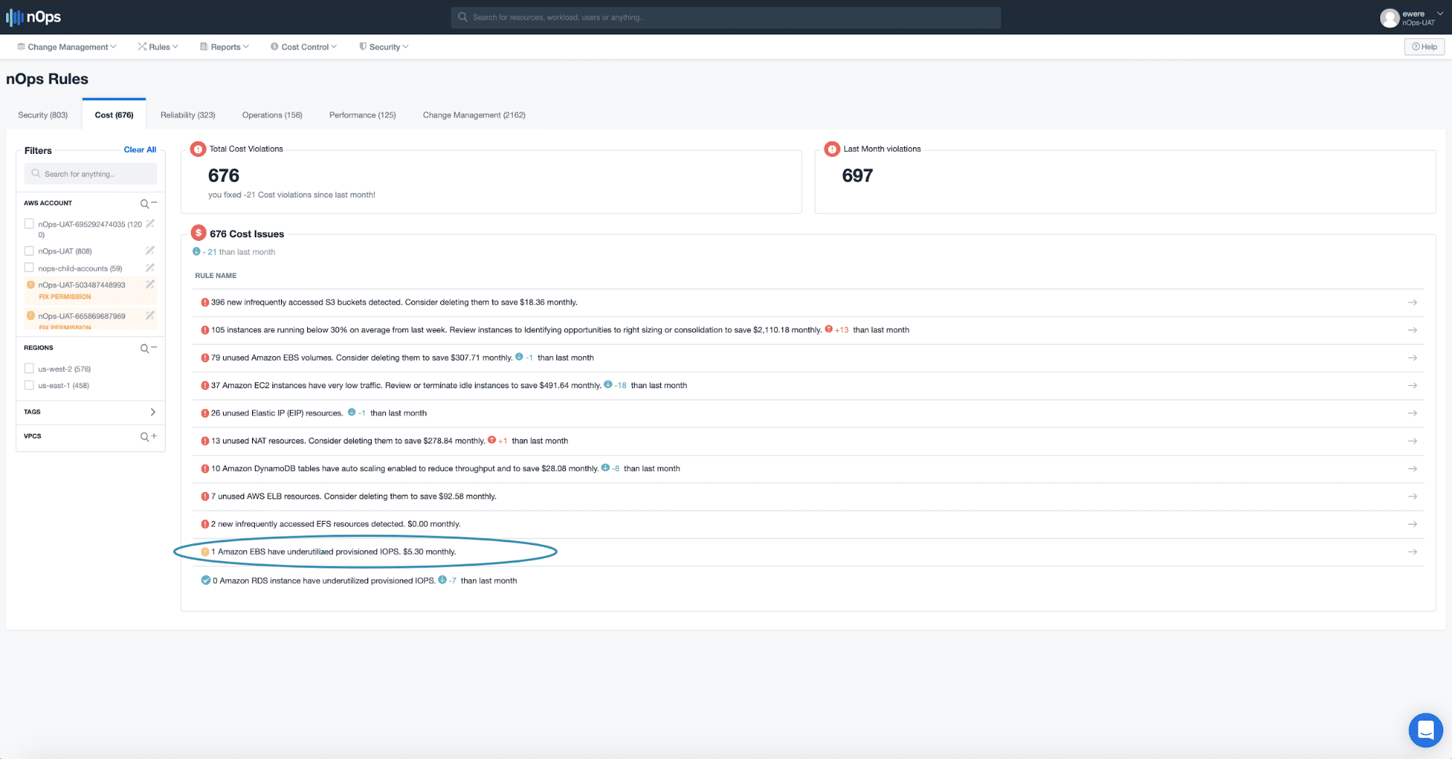Open arrow for unused NAT resources rule

coord(1412,441)
